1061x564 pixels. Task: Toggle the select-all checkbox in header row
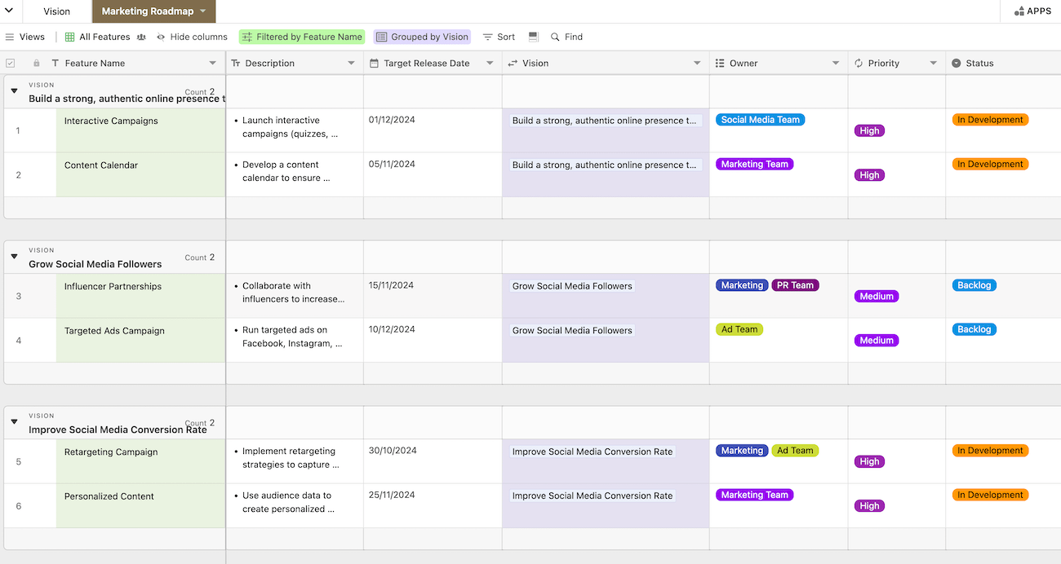11,63
